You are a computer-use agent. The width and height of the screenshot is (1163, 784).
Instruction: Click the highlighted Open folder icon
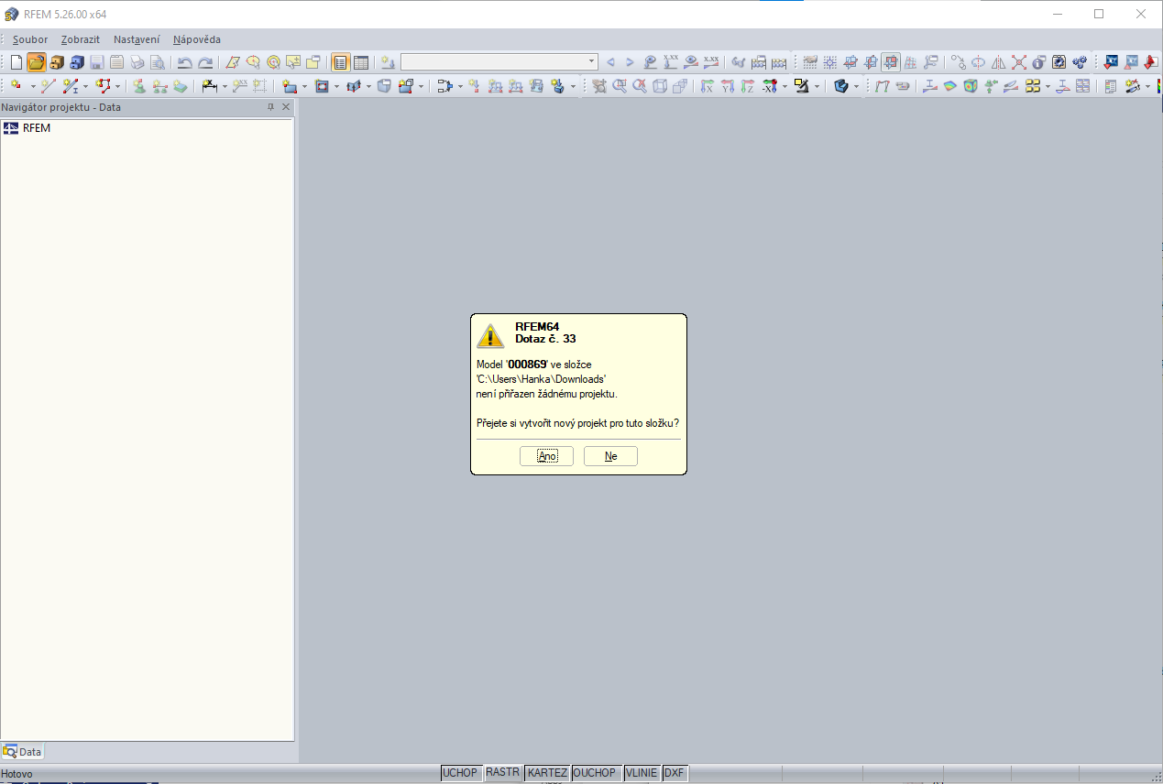(x=36, y=62)
